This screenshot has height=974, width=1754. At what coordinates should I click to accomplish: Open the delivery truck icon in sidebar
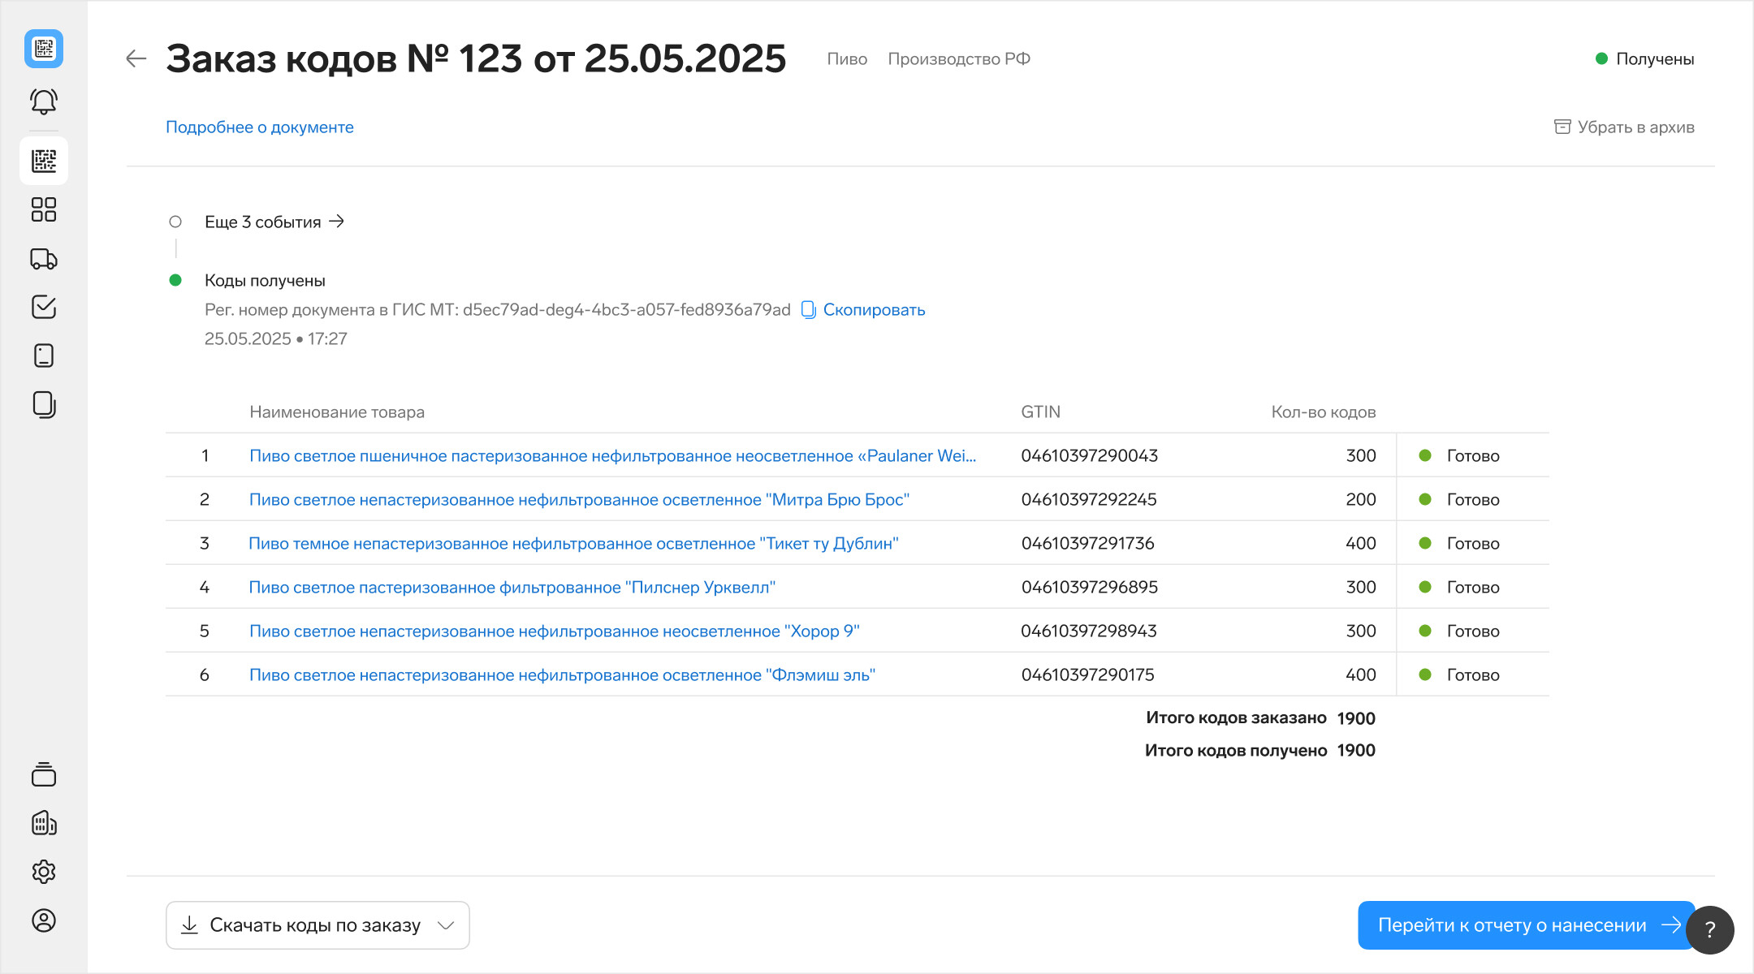click(44, 259)
